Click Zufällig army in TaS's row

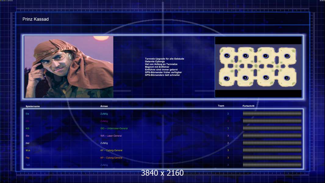pos(104,165)
